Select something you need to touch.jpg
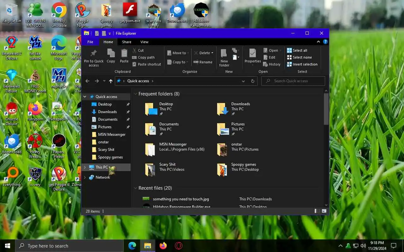Screen dimensions: 404x252 pos(181,199)
